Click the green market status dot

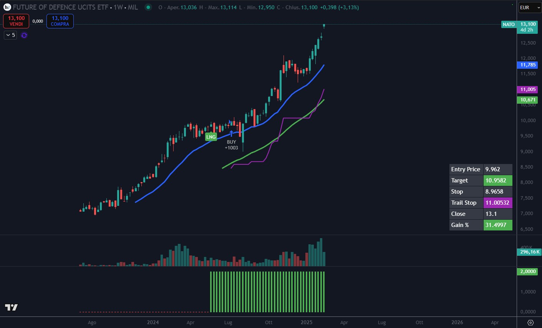tap(148, 7)
